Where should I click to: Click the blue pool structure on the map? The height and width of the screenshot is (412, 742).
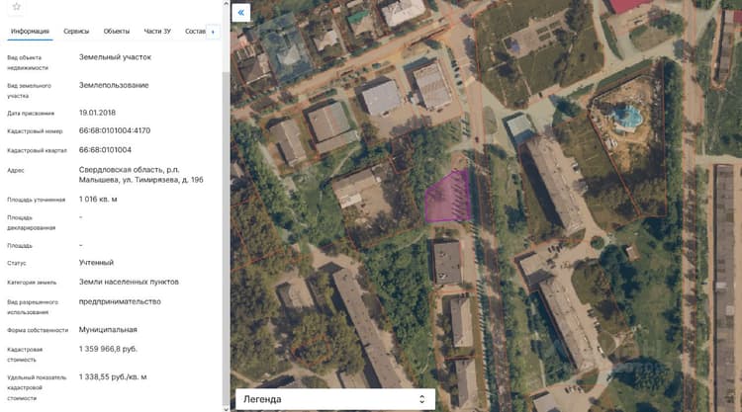tap(627, 118)
